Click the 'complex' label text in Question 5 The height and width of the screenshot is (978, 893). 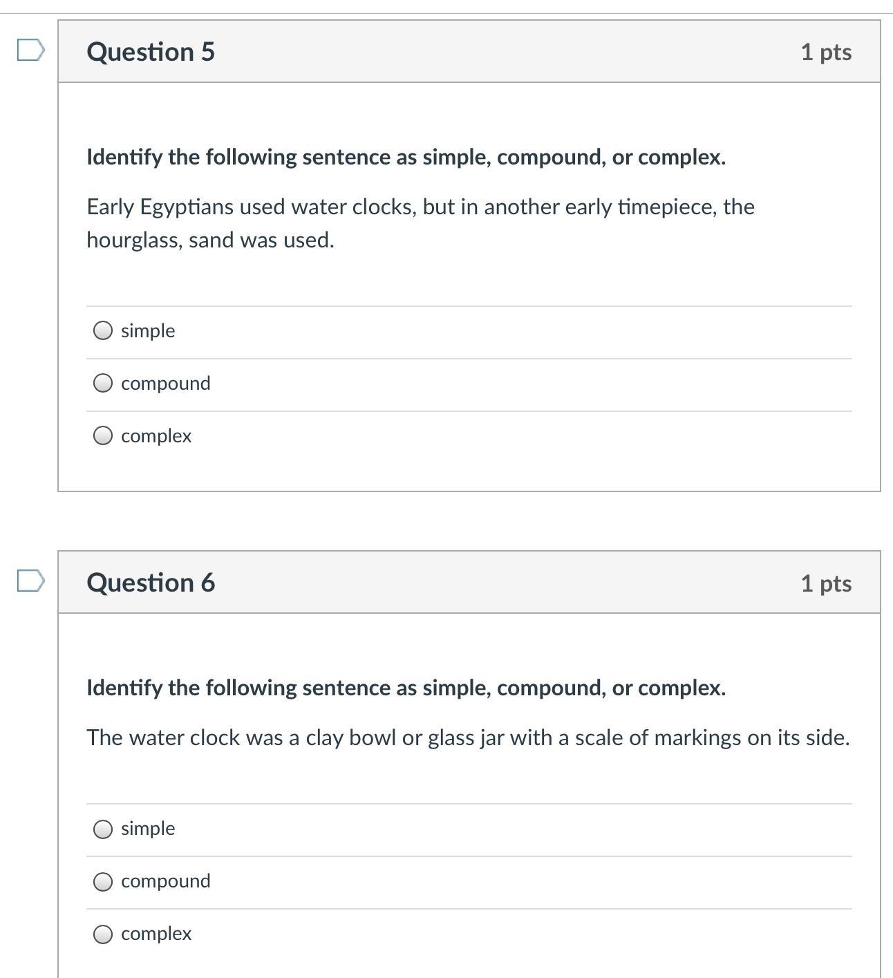tap(156, 435)
